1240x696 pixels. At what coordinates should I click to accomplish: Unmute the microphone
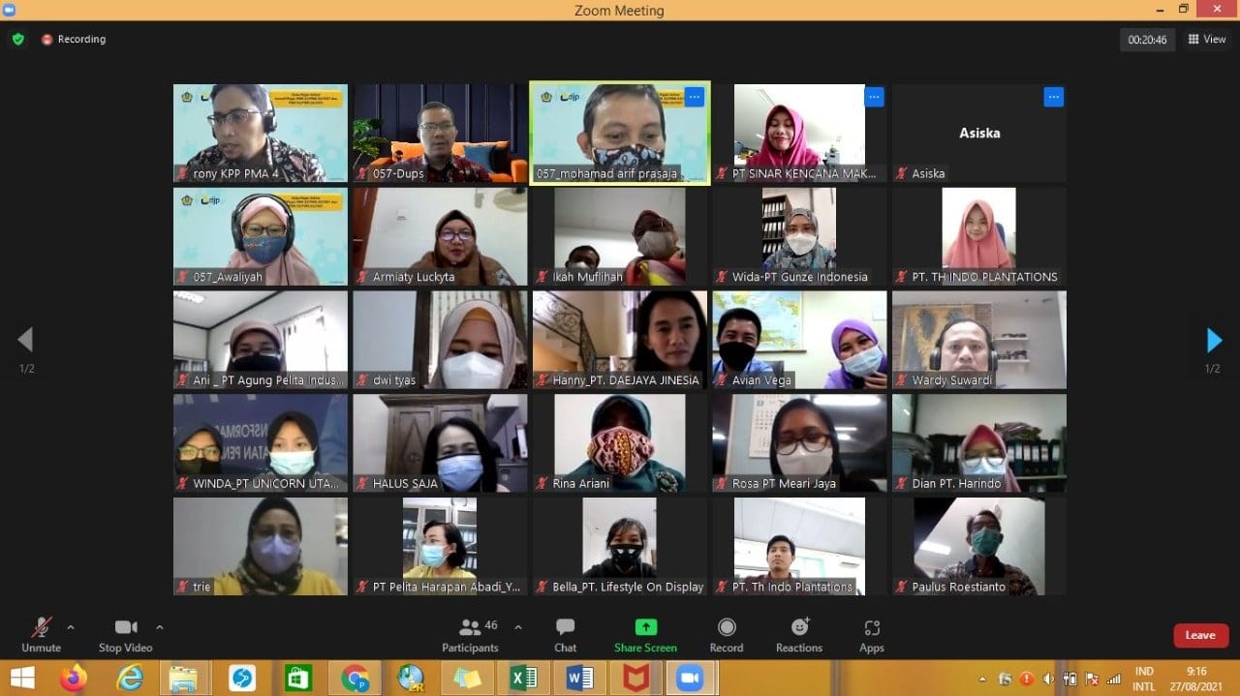41,634
